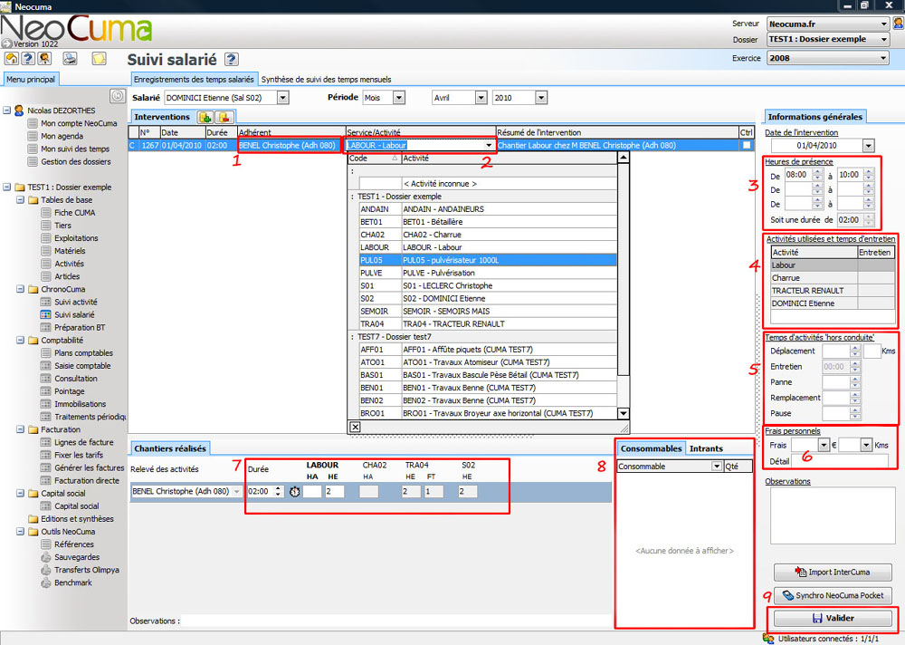Open Matériels in Tables de base
Image resolution: width=905 pixels, height=645 pixels.
(x=70, y=251)
